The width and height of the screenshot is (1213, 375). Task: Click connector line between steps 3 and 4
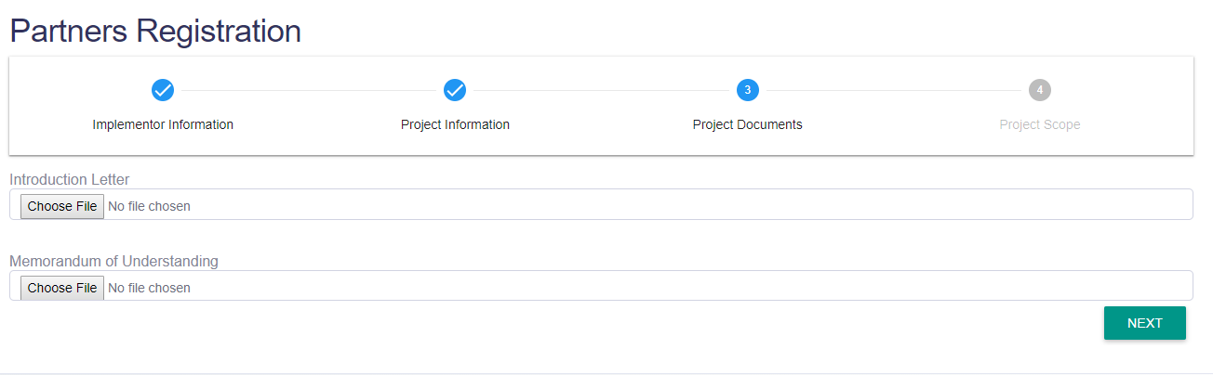[894, 90]
